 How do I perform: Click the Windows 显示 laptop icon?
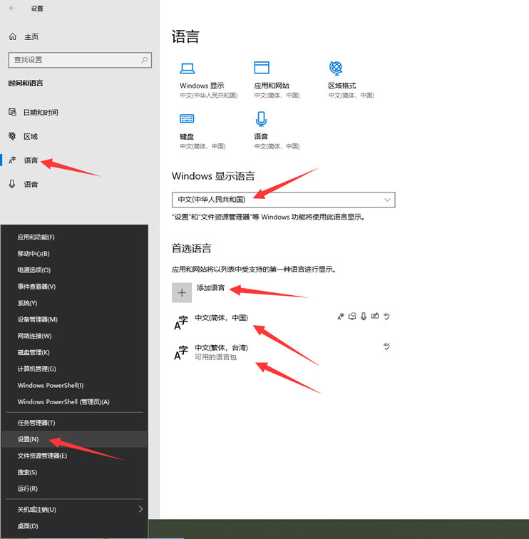[x=188, y=68]
